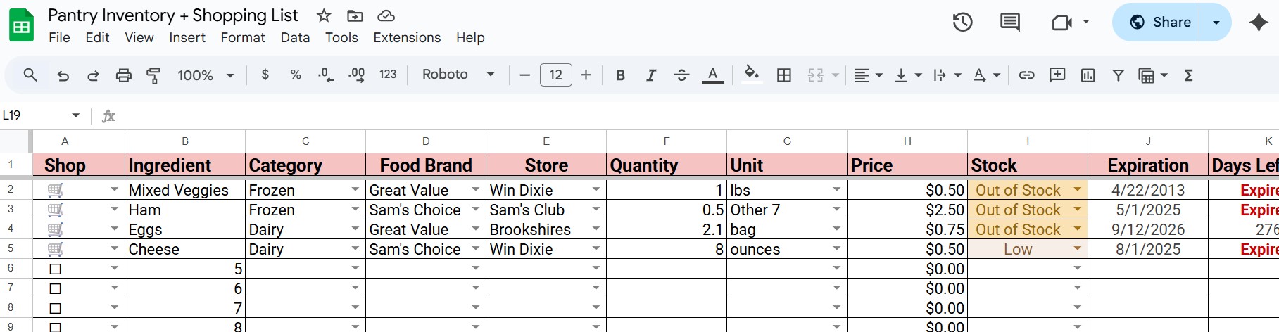
Task: Check the Shop checkbox in row 6
Action: coord(56,269)
